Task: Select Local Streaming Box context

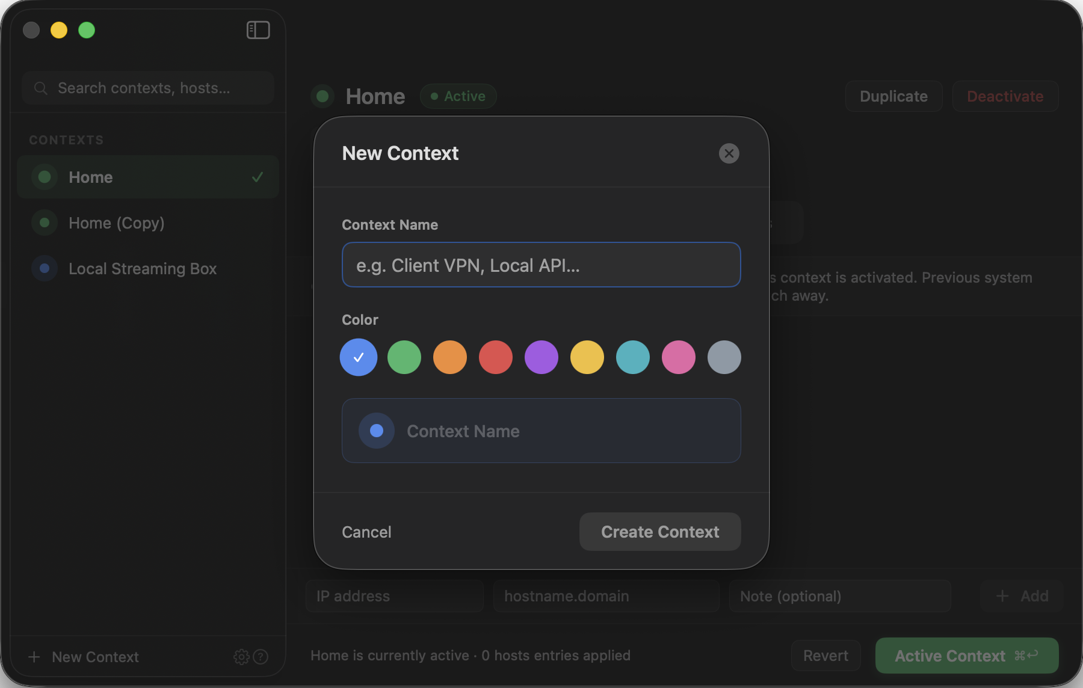Action: point(148,268)
